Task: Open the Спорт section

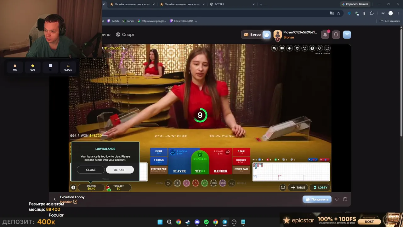Action: [125, 35]
